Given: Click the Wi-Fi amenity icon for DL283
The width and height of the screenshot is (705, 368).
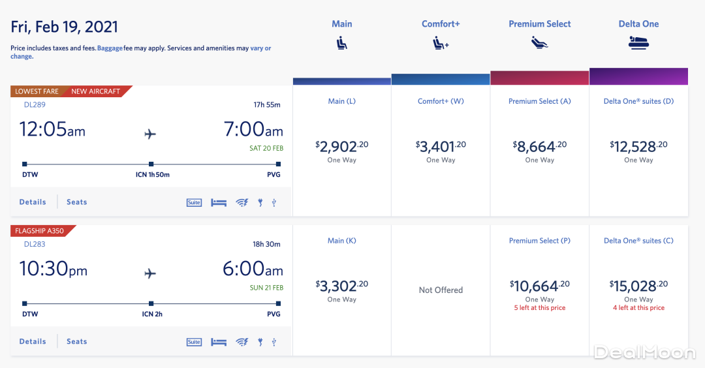Looking at the screenshot, I should point(242,342).
